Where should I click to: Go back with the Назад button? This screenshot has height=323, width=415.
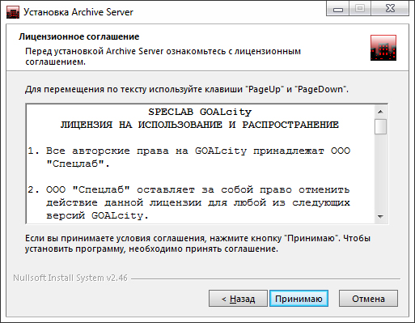pos(238,299)
